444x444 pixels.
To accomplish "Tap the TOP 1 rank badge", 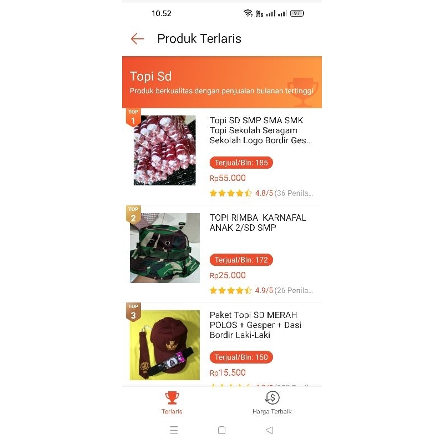I will (133, 117).
